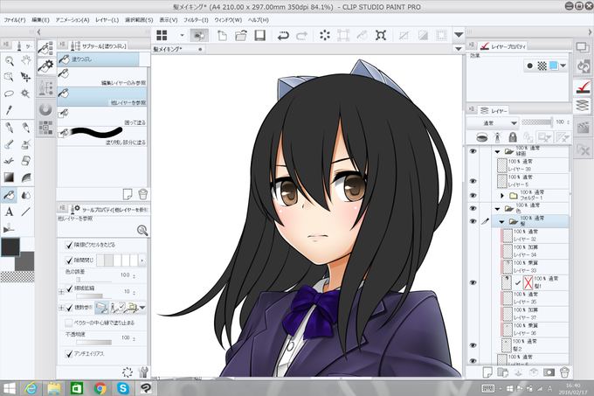The image size is (594, 396).
Task: Click the Undo arrow in the command bar
Action: (283, 36)
